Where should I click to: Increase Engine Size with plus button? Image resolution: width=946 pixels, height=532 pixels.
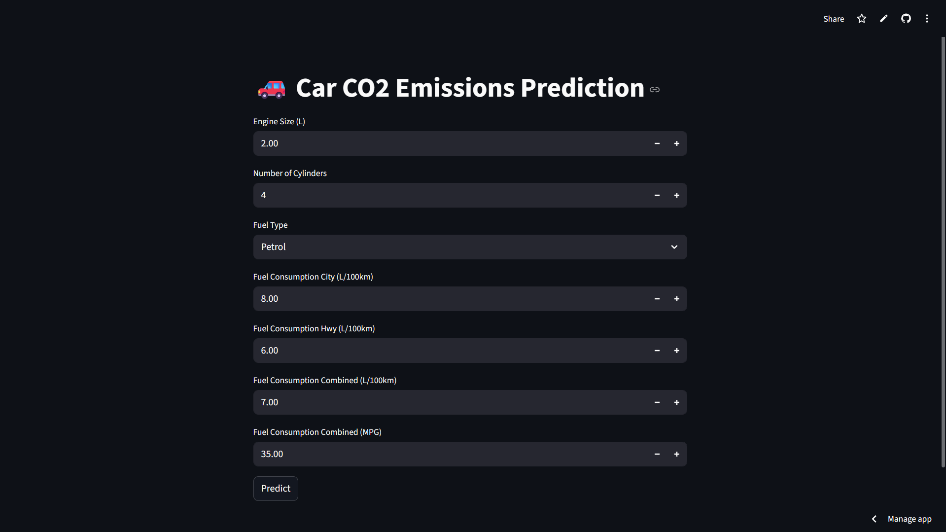677,143
